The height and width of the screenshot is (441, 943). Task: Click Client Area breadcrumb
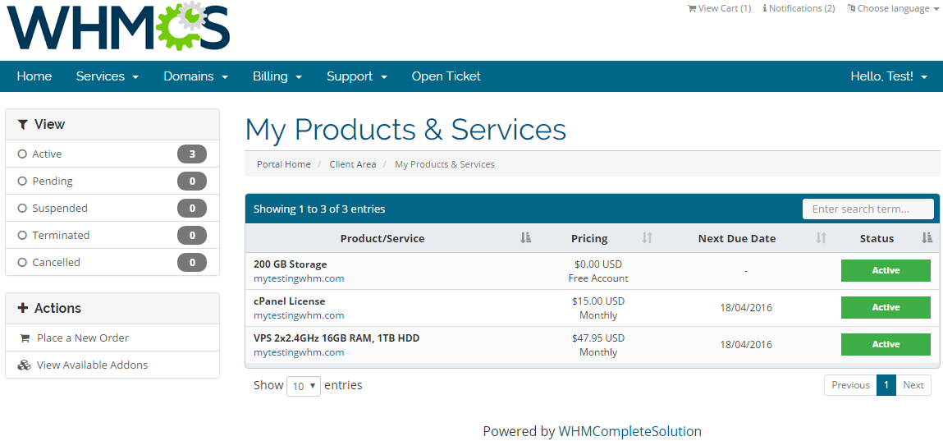coord(352,164)
